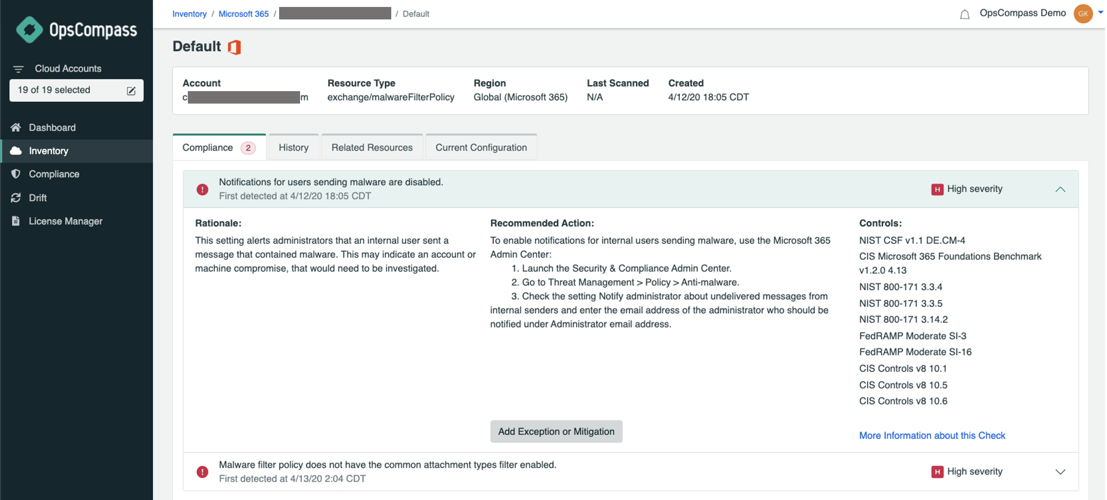Click the Default breadcrumb item
The width and height of the screenshot is (1107, 500).
(x=416, y=14)
